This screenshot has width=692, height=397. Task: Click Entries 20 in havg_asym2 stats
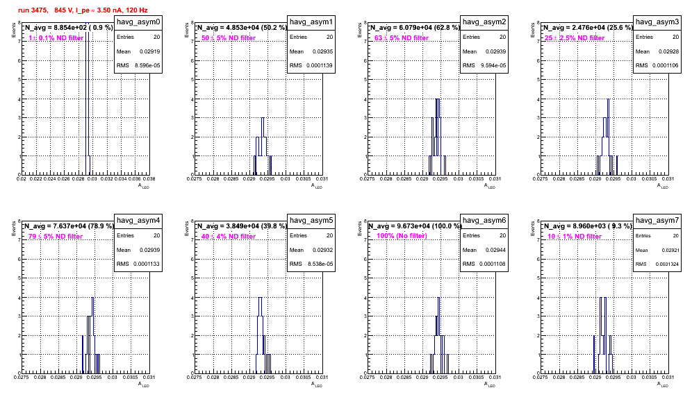point(484,37)
